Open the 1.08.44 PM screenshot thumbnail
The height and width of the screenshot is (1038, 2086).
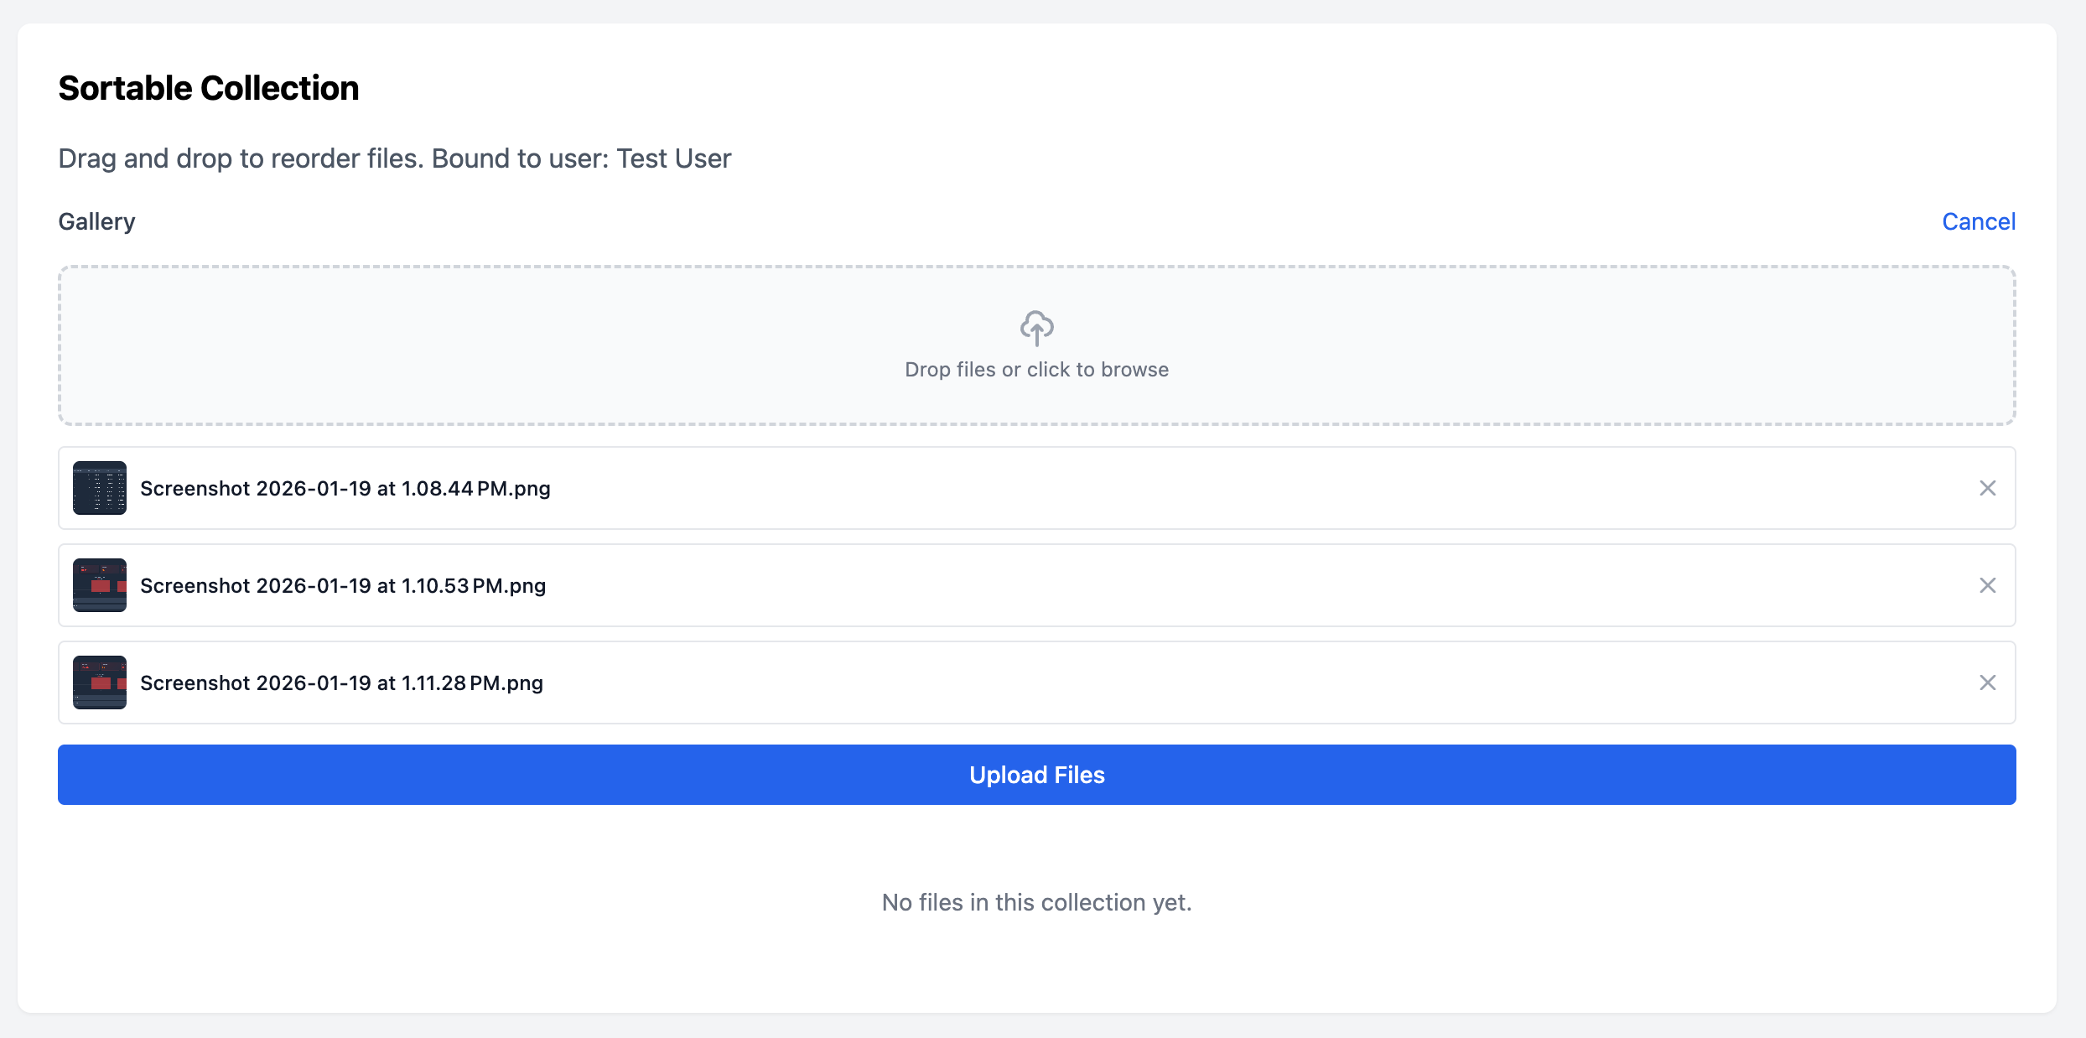(100, 488)
